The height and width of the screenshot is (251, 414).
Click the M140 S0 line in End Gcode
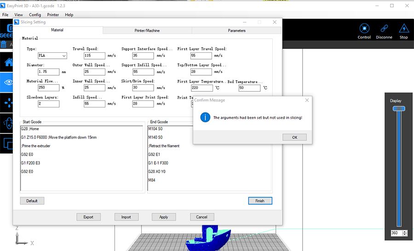pos(155,137)
